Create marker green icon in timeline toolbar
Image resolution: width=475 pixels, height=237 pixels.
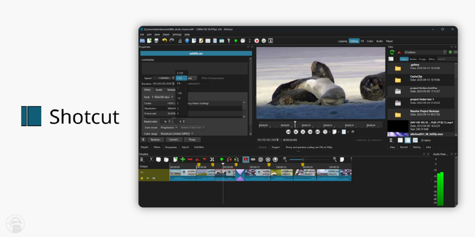(221, 159)
